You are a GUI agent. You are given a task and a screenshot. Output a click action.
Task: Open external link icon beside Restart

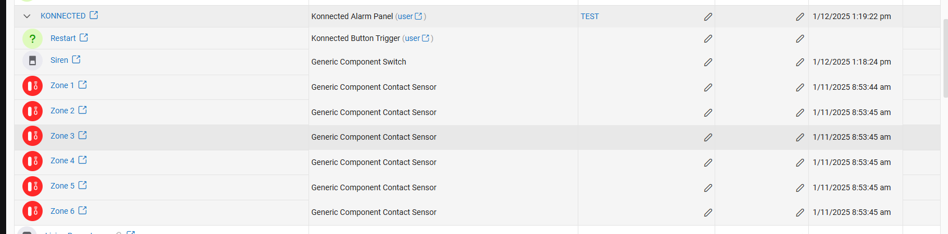point(84,38)
